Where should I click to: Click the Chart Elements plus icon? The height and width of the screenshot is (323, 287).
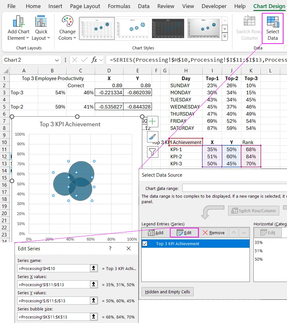tap(152, 122)
